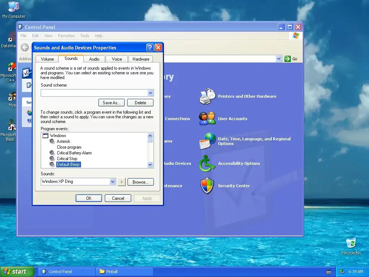Click the Start button

tap(17, 272)
